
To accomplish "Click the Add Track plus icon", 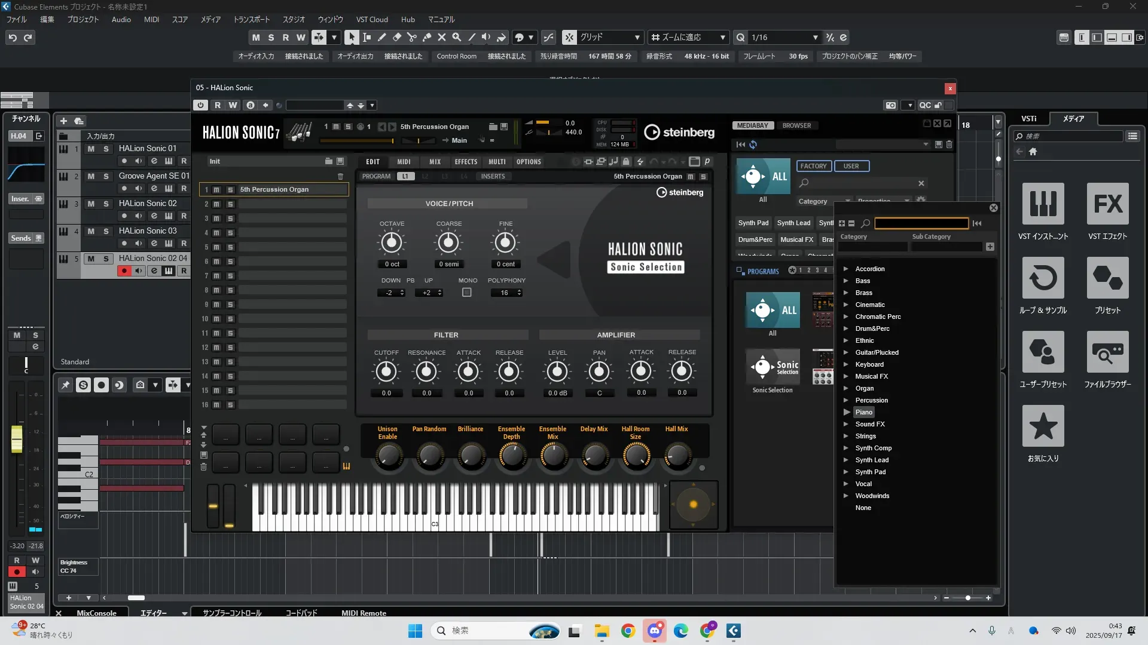I will [64, 121].
